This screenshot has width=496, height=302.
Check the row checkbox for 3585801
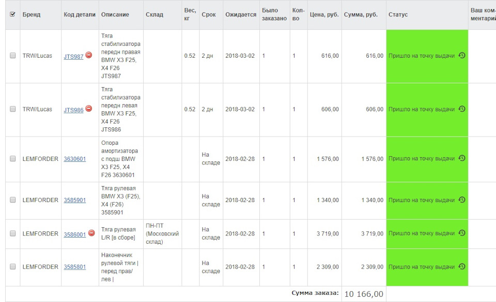[12, 266]
